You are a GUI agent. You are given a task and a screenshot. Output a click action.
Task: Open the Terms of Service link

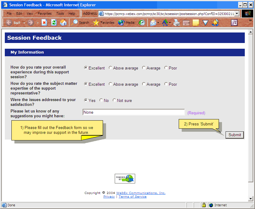[132, 197]
